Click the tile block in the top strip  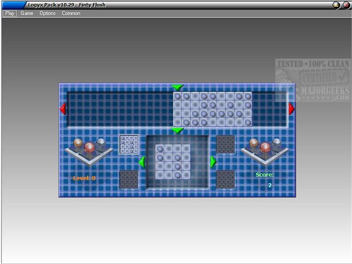point(212,109)
